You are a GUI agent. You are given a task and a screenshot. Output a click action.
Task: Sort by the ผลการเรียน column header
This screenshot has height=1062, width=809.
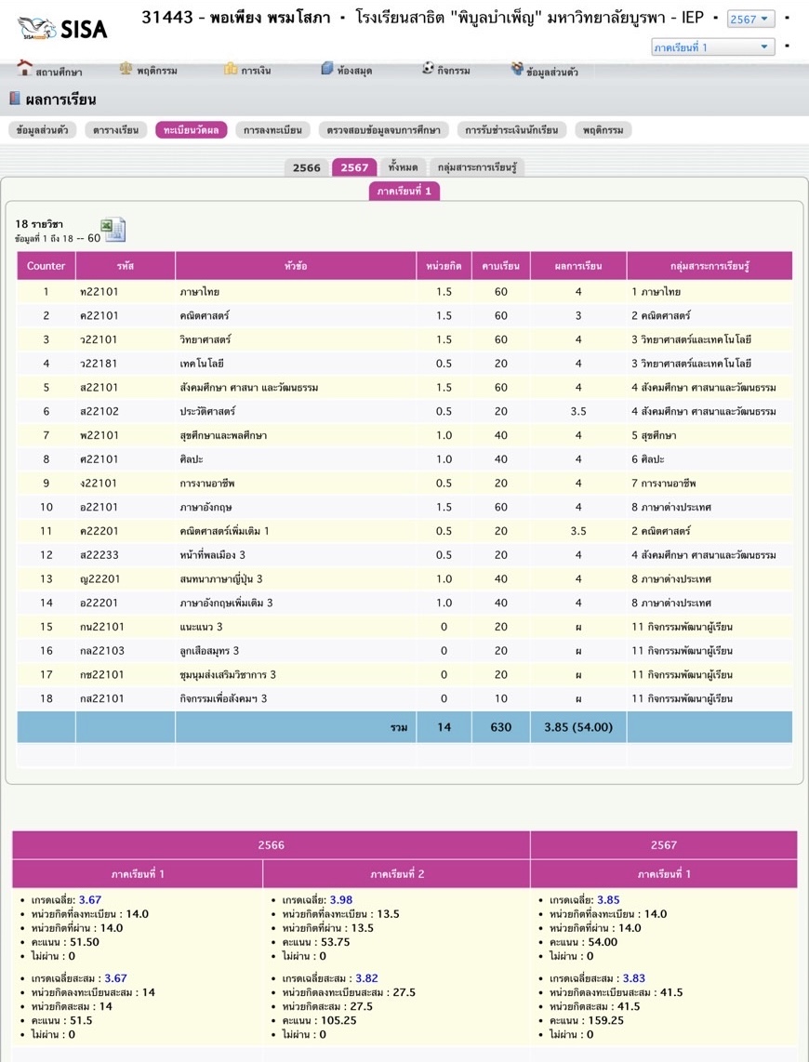[x=578, y=266]
